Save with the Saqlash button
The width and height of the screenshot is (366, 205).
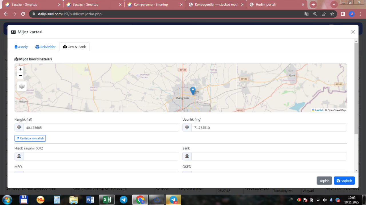[344, 181]
